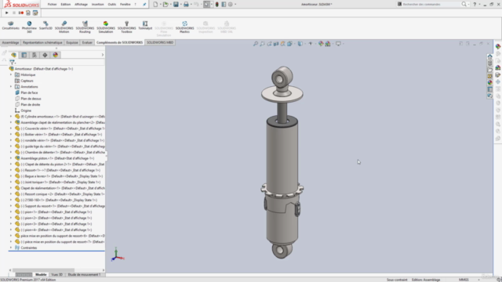
Task: Select Plan de droite in tree
Action: point(31,104)
